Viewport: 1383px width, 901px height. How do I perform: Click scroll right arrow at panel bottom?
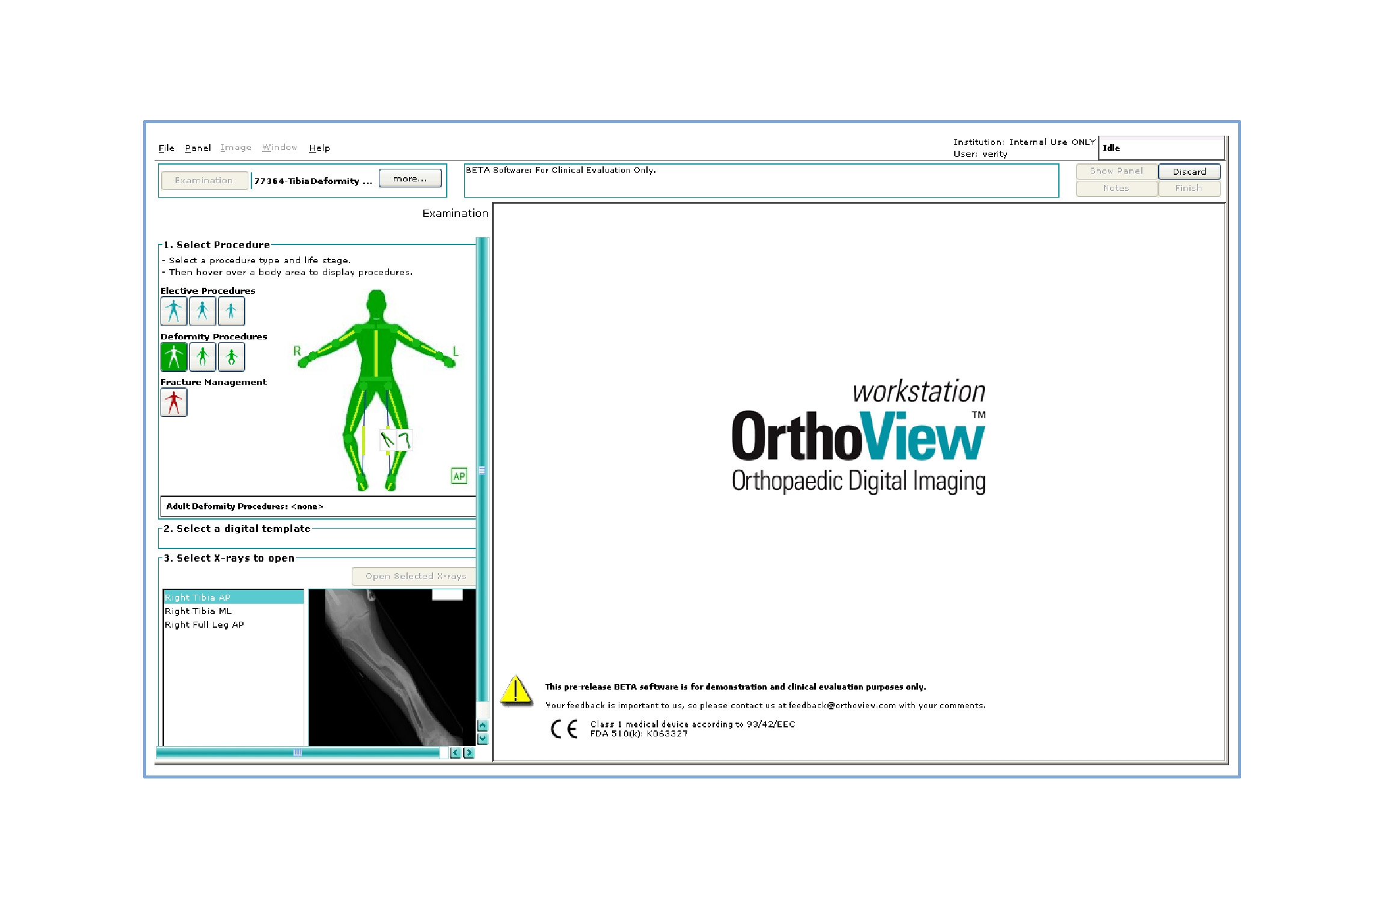click(469, 753)
